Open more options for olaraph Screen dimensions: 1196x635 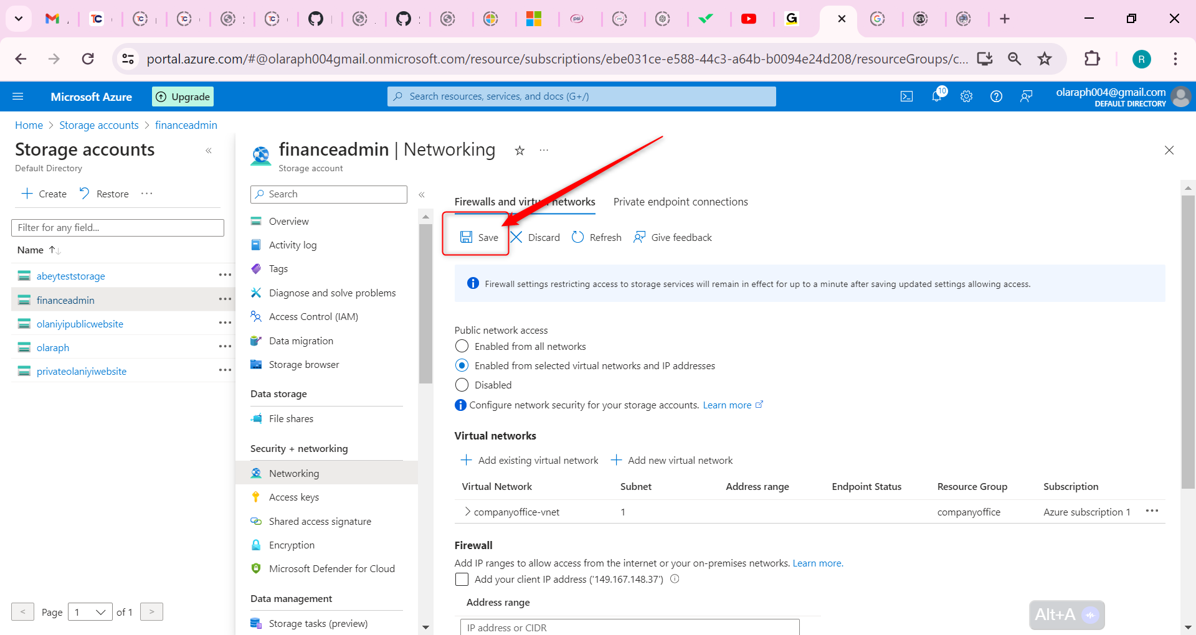(x=225, y=347)
